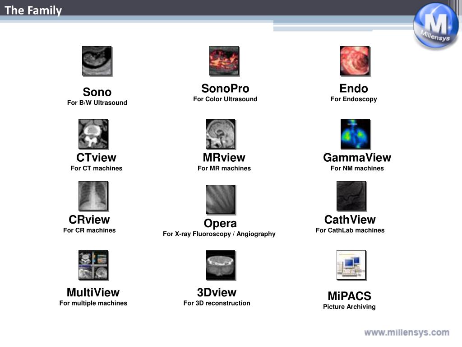Viewport: 462px width, 347px height.
Task: Click 'For NM machines' caption
Action: pos(357,168)
